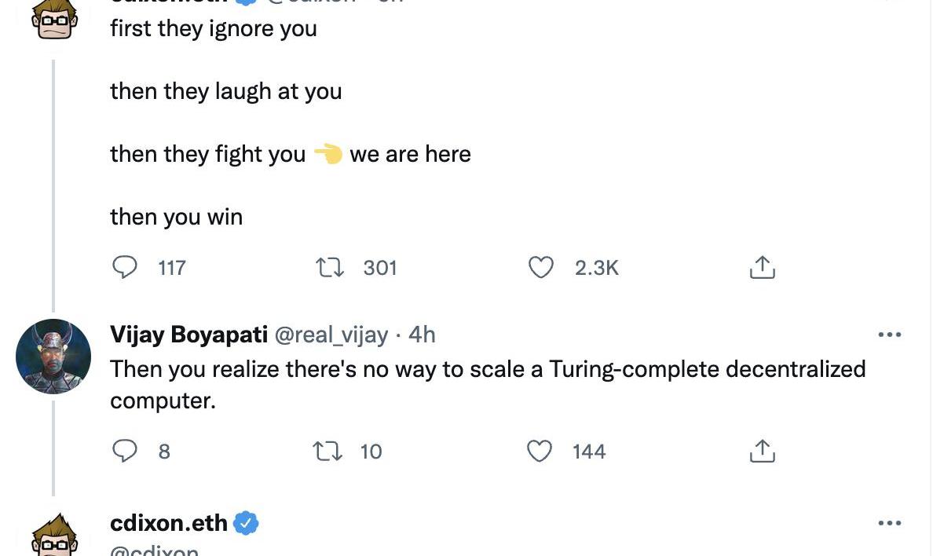Like Vijay Boyapati's tweet with 144 likes

pos(539,451)
